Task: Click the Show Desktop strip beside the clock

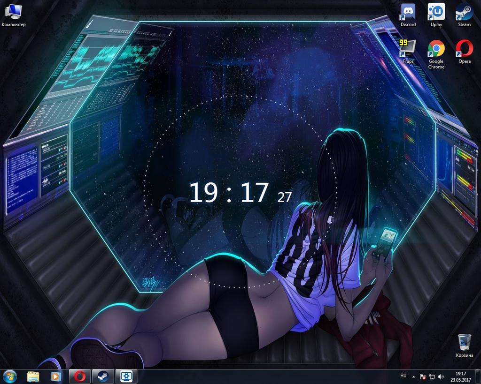Action: pos(478,376)
